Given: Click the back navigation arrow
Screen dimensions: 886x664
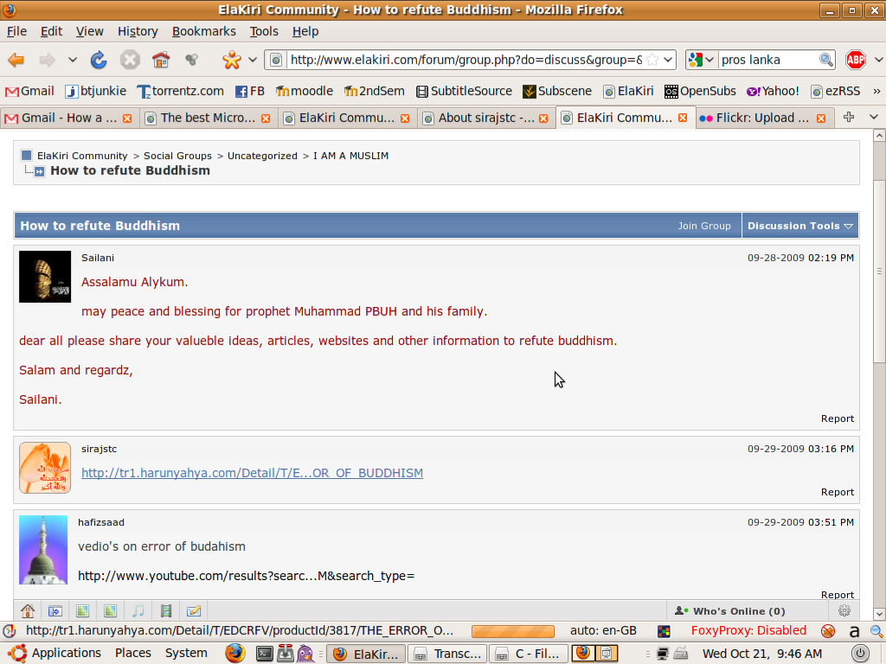Looking at the screenshot, I should tap(16, 60).
